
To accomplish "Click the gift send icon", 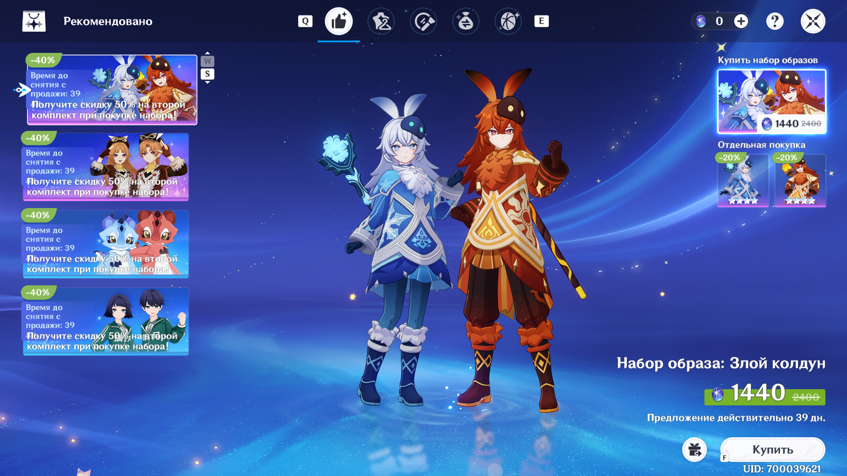I will 694,450.
